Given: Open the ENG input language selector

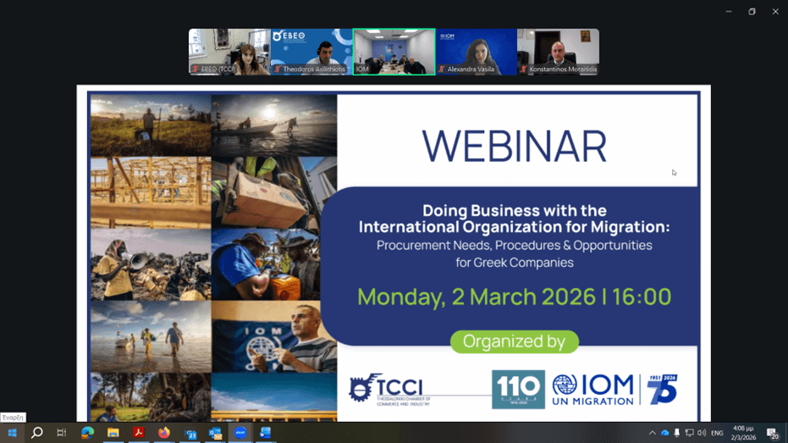Looking at the screenshot, I should (x=717, y=433).
